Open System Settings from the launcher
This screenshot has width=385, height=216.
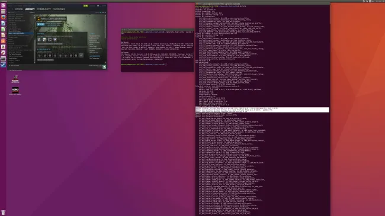click(x=3, y=53)
